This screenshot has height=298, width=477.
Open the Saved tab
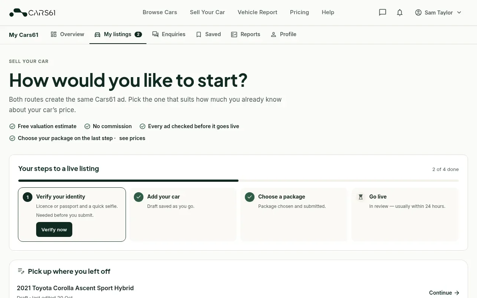pos(208,34)
